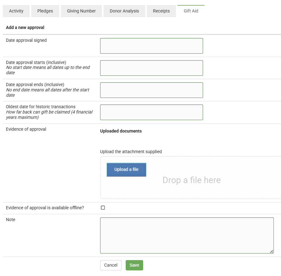281x276 pixels.
Task: Click the 'Note' field label
Action: (x=11, y=220)
